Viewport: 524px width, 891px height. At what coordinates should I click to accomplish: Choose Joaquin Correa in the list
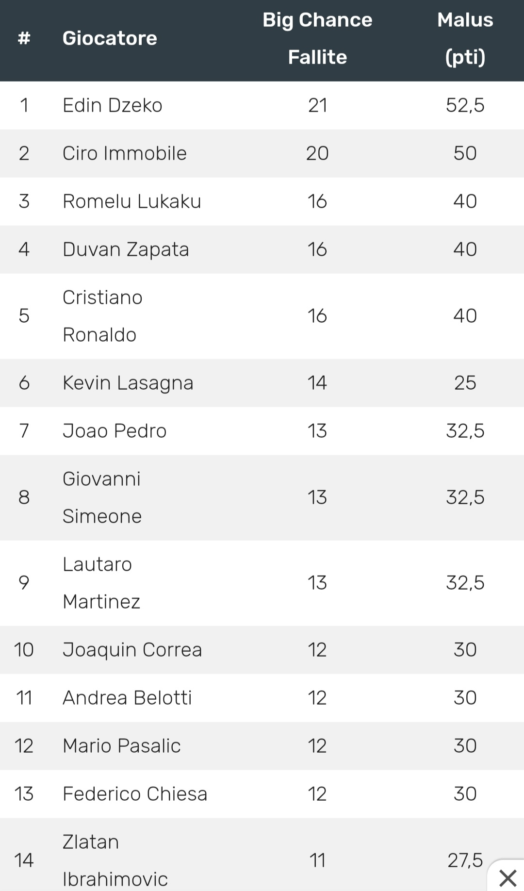tap(132, 650)
